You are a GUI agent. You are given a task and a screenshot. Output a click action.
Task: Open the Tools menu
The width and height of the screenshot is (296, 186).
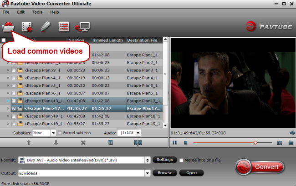(37, 12)
